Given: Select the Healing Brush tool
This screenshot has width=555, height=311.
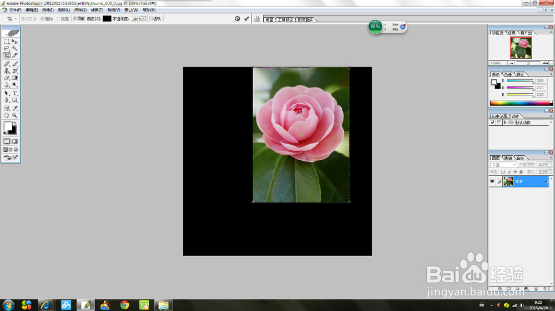Looking at the screenshot, I should (x=7, y=64).
